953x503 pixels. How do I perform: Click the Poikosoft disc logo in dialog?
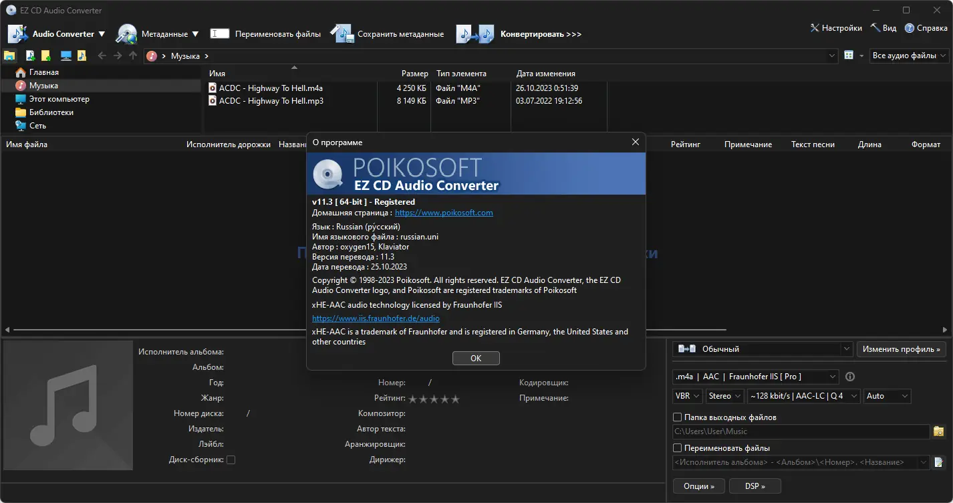(327, 174)
